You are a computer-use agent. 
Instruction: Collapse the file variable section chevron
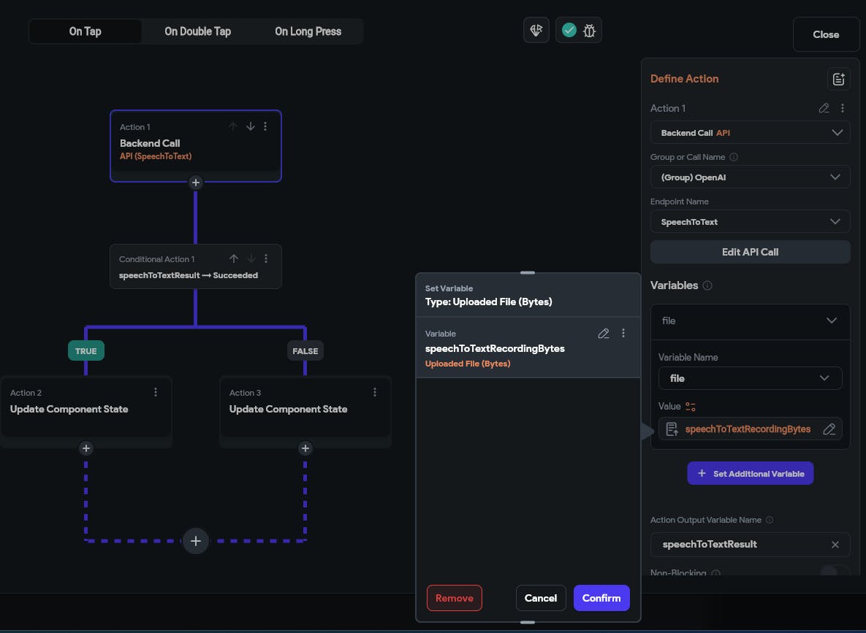(831, 321)
